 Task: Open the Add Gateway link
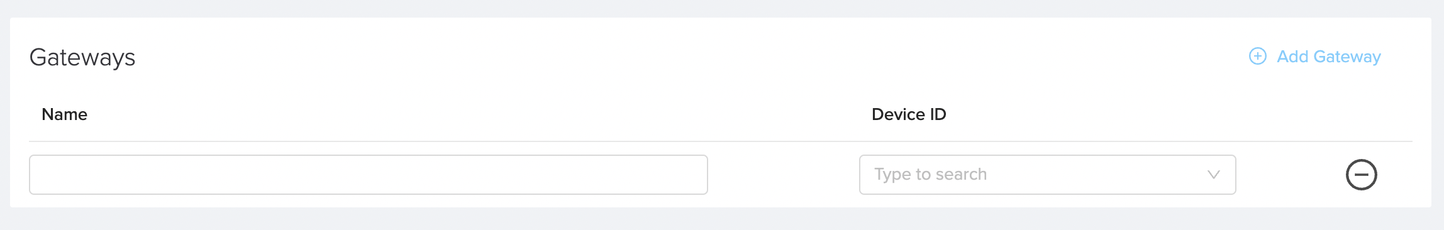(1314, 57)
